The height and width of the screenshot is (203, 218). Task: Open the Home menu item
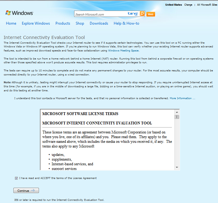[x=11, y=23]
